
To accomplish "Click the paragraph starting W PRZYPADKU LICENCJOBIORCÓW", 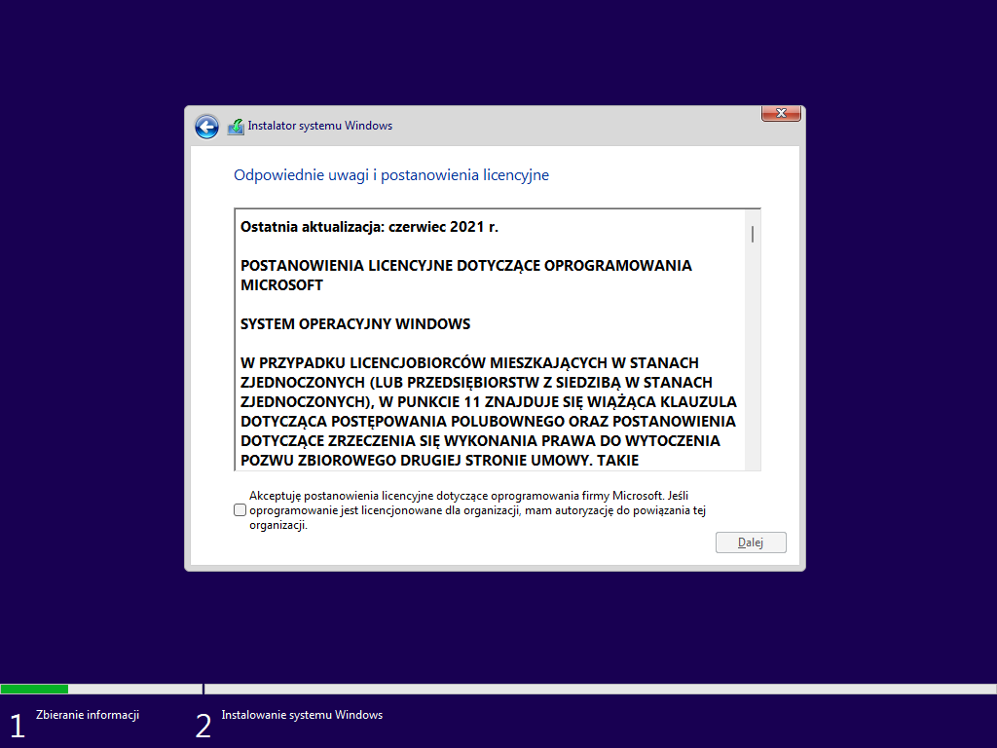I will click(x=489, y=412).
